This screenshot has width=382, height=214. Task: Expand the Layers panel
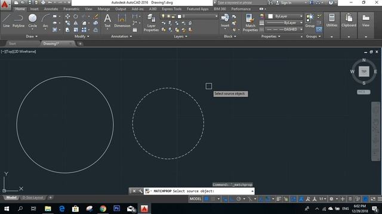pos(180,36)
